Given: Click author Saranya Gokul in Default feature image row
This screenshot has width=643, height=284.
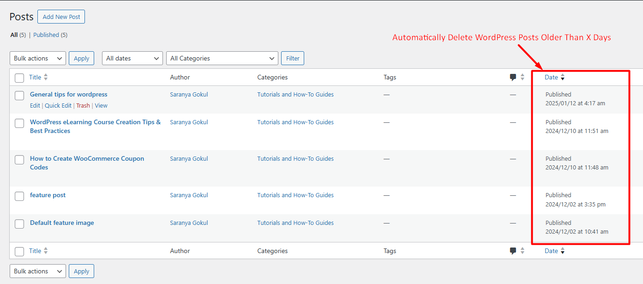Looking at the screenshot, I should point(189,223).
